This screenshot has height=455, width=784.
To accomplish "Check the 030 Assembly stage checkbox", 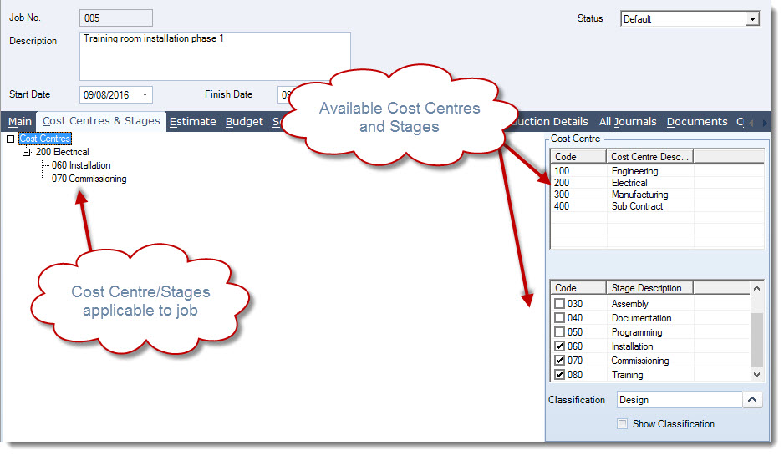I will coord(559,304).
